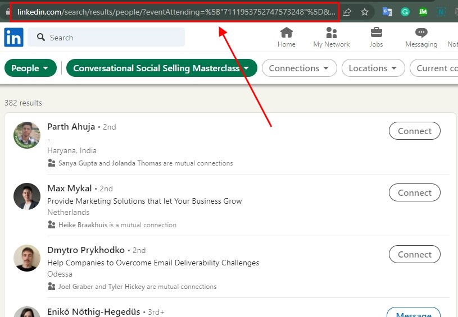This screenshot has width=458, height=317.
Task: Open Dmytro Prykhodko's profile photo
Action: coord(27,258)
